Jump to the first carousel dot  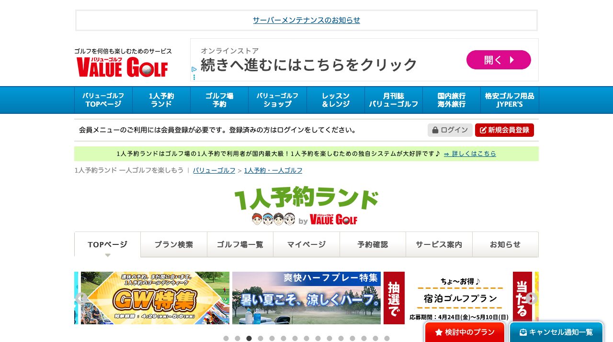click(x=226, y=338)
